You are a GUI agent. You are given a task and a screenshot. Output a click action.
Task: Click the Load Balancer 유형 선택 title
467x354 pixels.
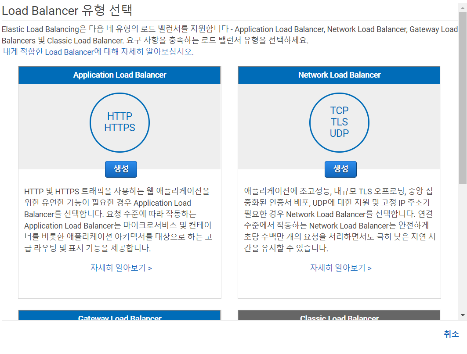67,11
